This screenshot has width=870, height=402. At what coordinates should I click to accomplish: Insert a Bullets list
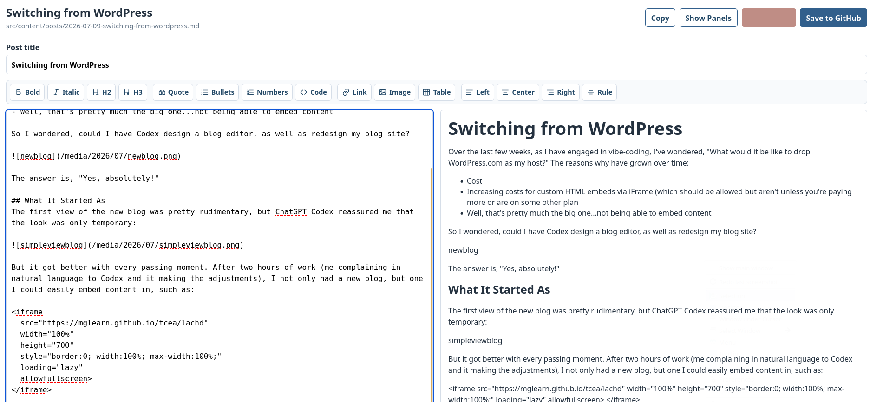(x=217, y=92)
